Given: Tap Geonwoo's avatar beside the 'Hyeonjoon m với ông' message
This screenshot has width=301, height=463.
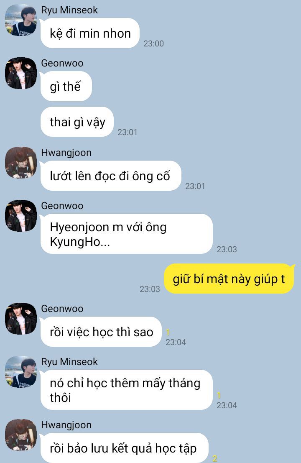Looking at the screenshot, I should 21,216.
